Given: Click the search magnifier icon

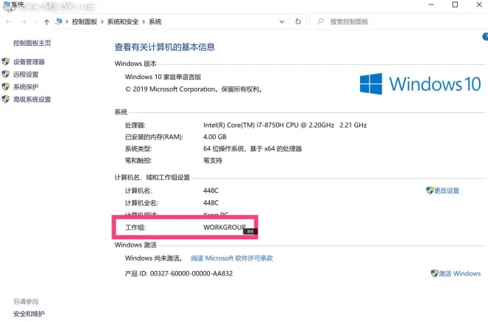Looking at the screenshot, I should [x=320, y=21].
